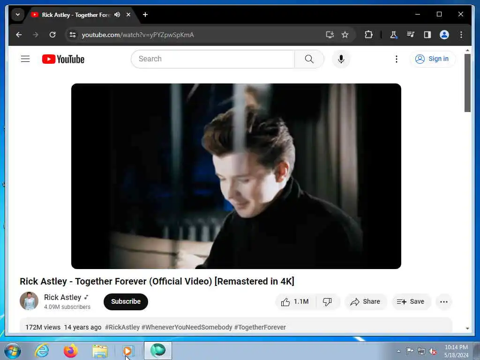
Task: Open #TogetherForever hashtag link
Action: [260, 327]
